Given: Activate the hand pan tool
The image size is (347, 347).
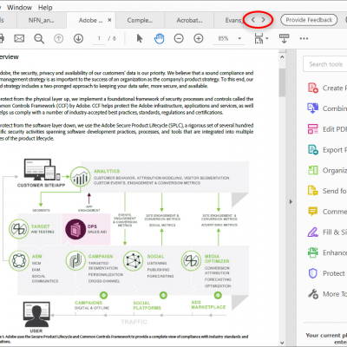Looking at the screenshot, I should click(x=159, y=38).
